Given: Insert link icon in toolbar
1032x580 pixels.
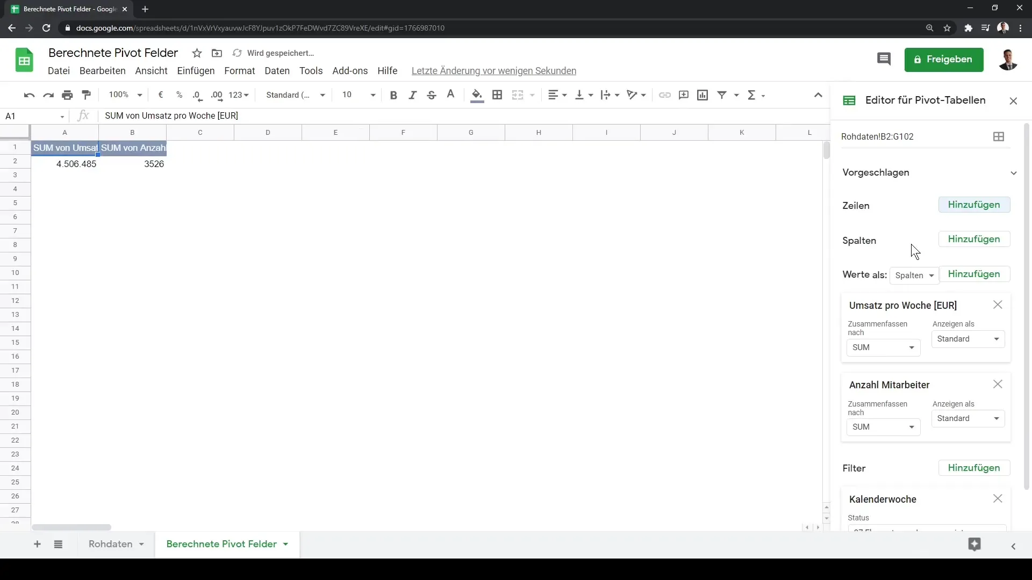Looking at the screenshot, I should point(665,95).
